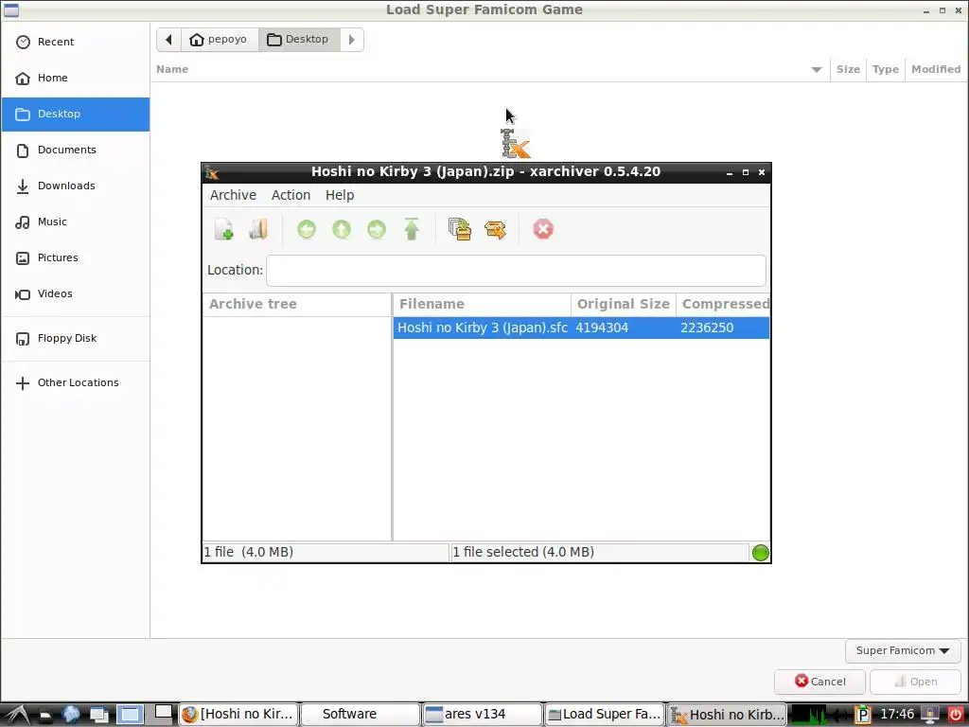Open Videos in the file dialog sidebar
969x727 pixels.
(76, 293)
